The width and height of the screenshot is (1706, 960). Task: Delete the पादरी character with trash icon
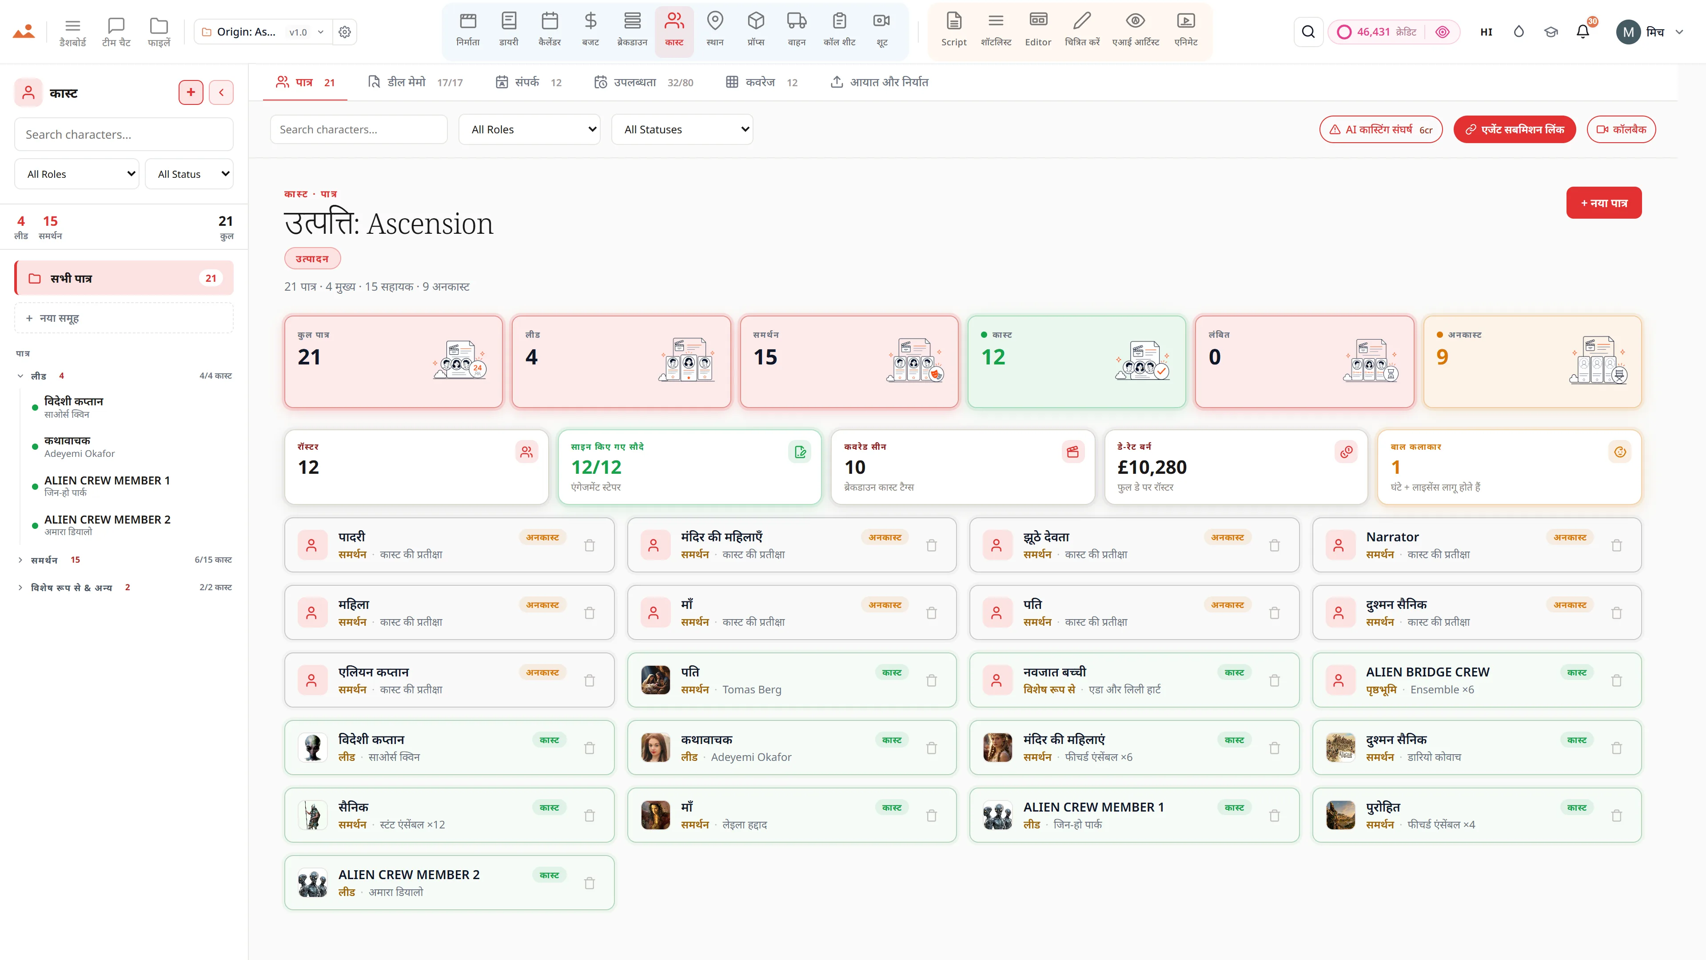[x=590, y=545]
